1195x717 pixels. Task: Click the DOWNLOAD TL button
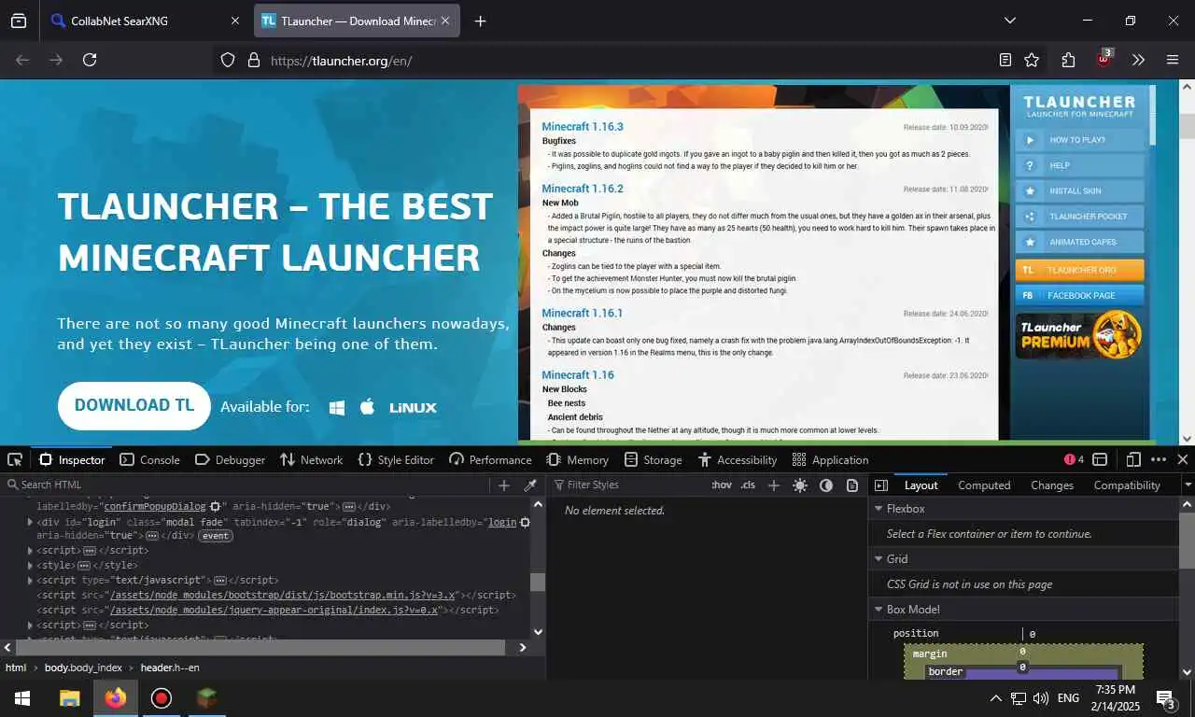click(134, 405)
